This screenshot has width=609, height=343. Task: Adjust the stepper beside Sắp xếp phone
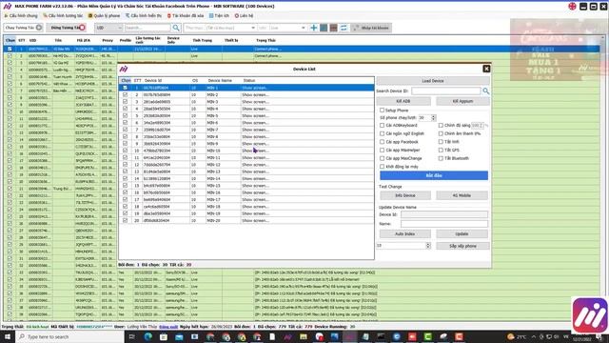[428, 246]
